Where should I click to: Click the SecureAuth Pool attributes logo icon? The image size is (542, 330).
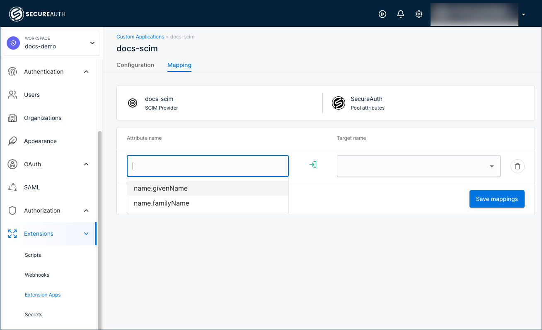tap(339, 103)
